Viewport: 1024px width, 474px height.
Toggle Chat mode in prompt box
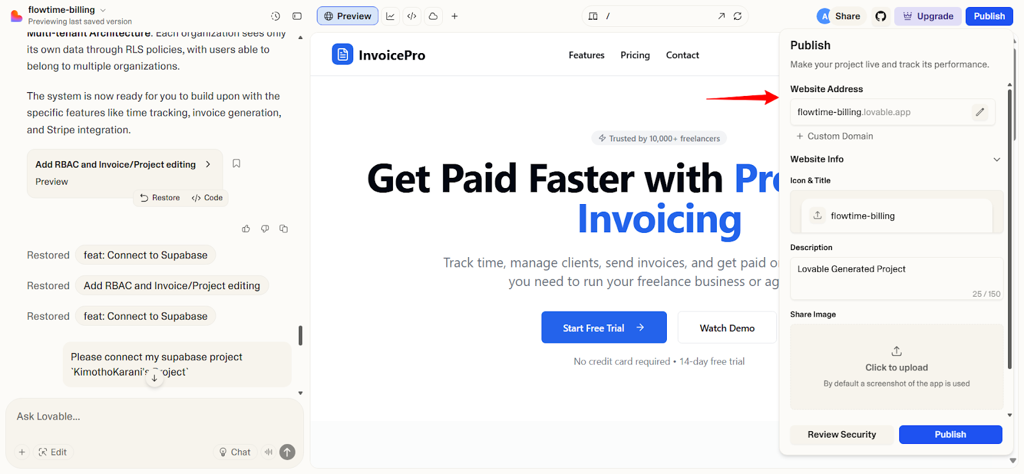coord(235,452)
